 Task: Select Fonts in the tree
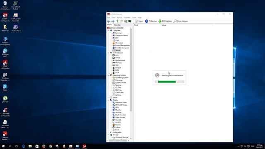(x=117, y=130)
